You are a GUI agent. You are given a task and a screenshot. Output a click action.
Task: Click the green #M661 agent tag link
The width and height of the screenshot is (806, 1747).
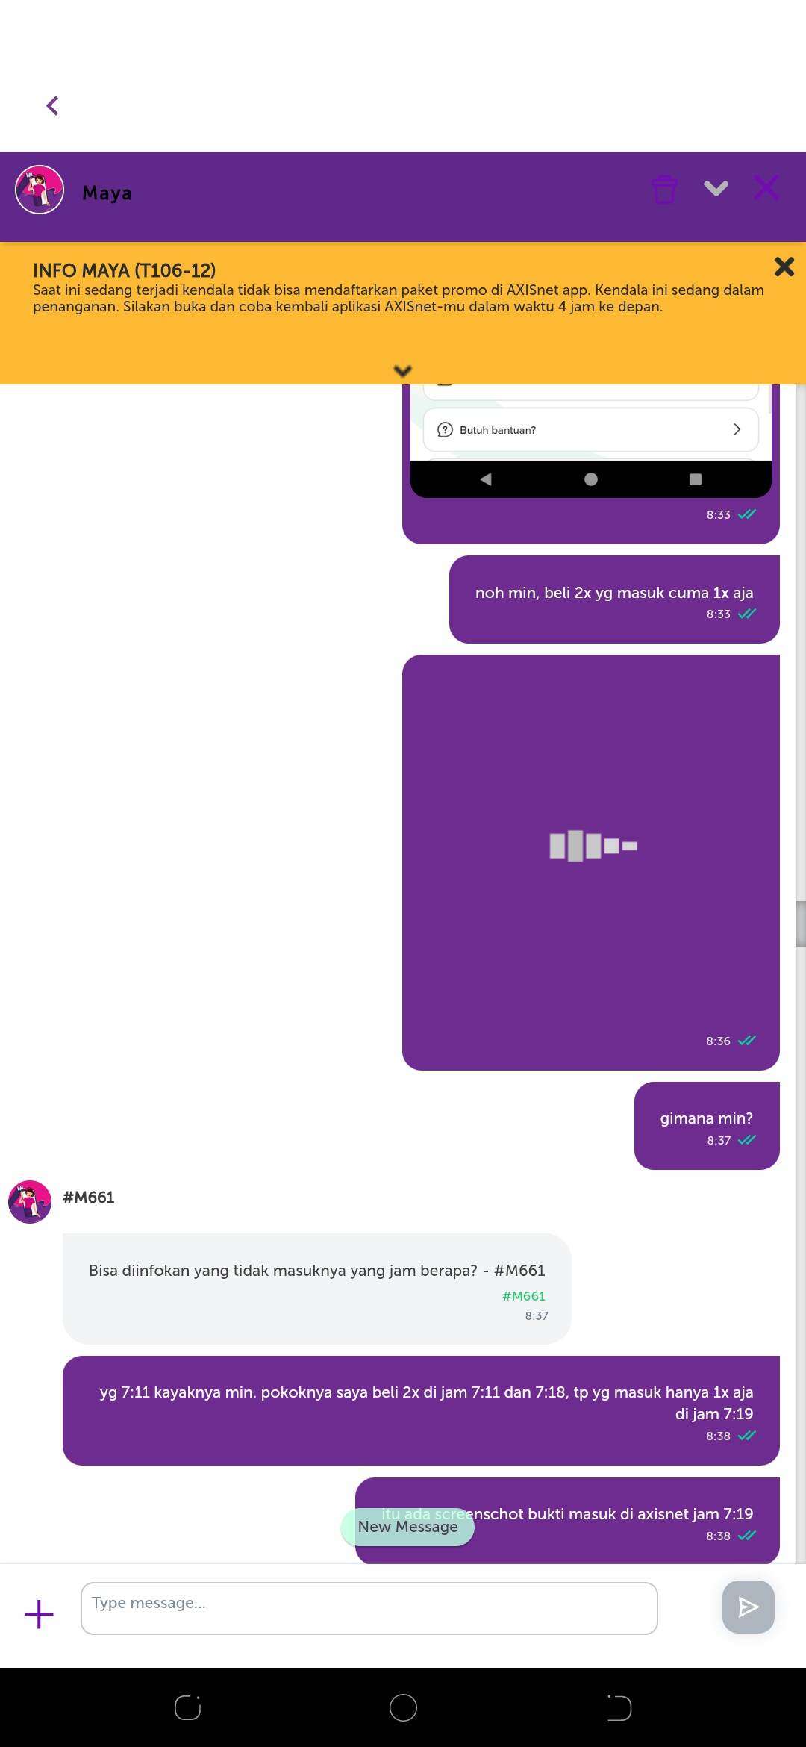coord(523,1296)
